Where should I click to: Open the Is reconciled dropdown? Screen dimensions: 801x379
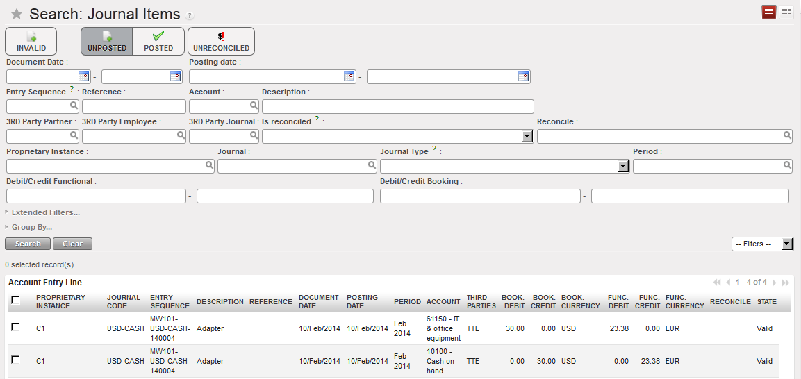527,137
